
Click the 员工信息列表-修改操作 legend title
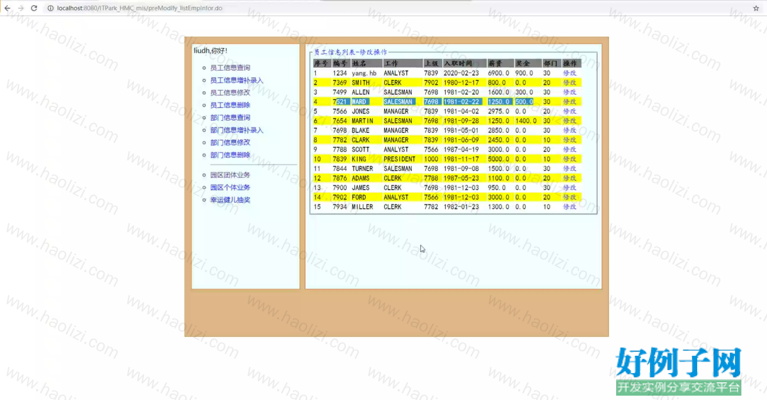pyautogui.click(x=350, y=52)
